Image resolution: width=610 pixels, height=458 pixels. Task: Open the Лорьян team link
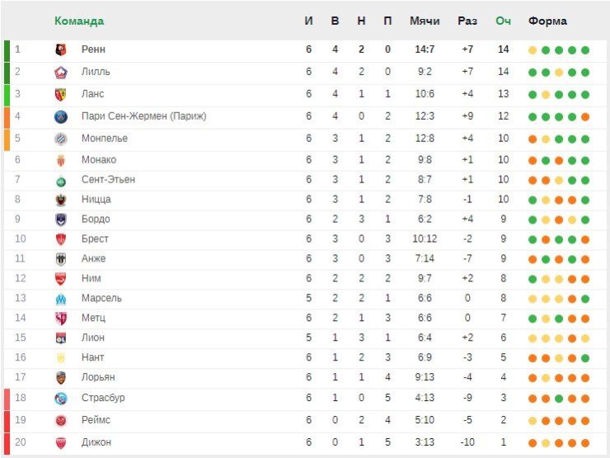pos(98,377)
